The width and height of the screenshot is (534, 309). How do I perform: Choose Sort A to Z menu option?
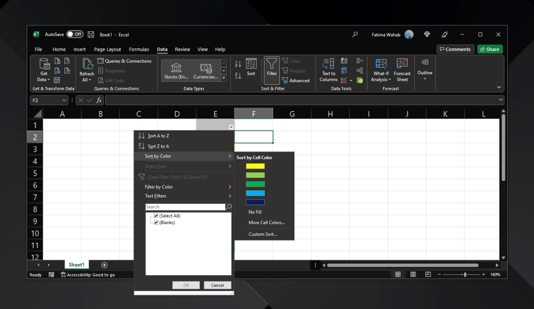click(158, 136)
